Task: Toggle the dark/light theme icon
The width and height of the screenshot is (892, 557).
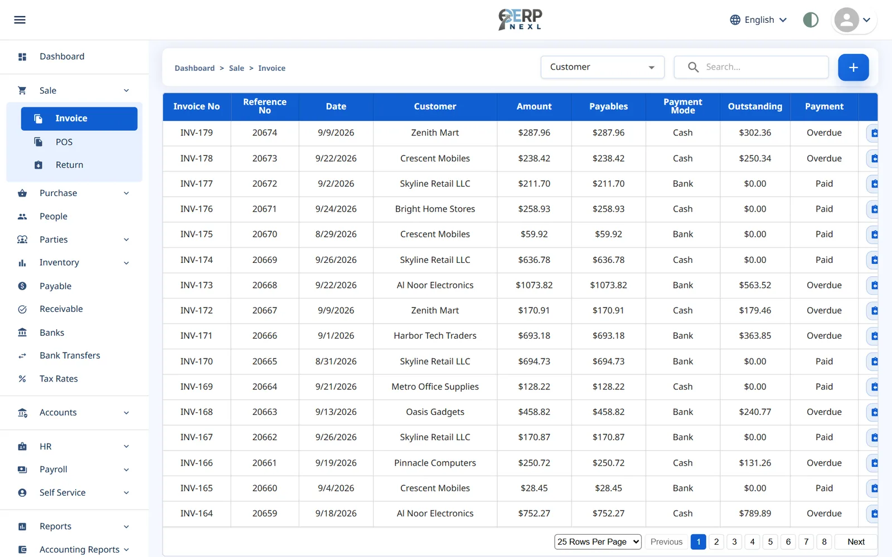Action: click(811, 20)
